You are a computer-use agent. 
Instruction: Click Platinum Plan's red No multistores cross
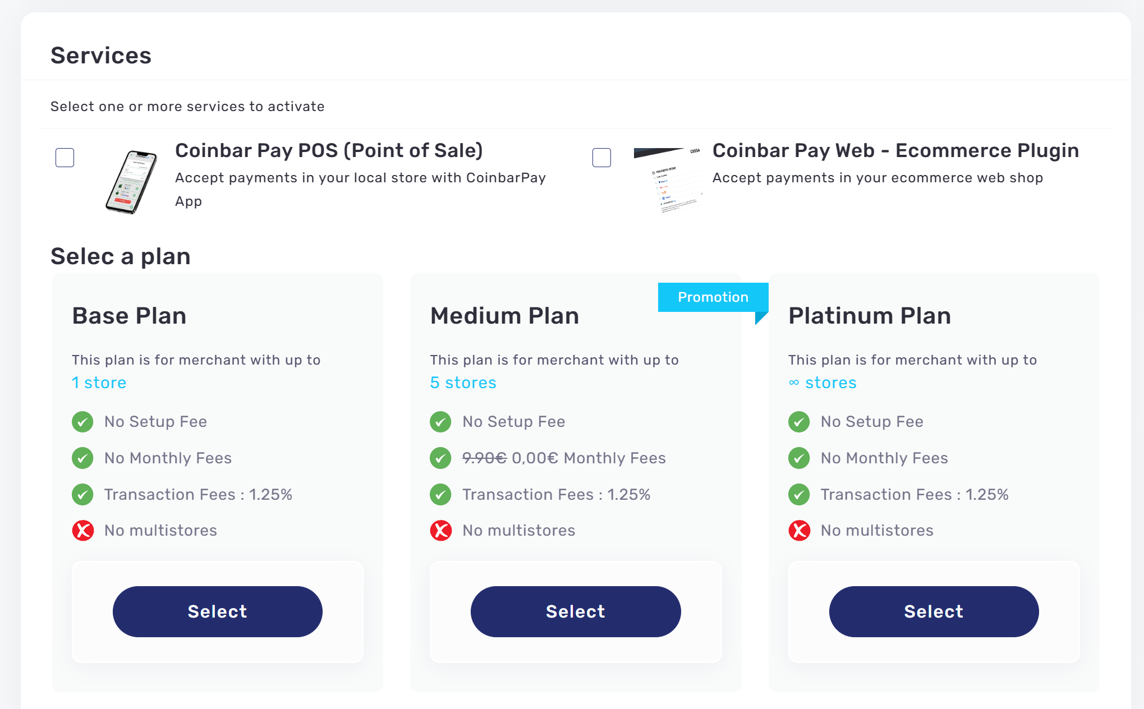tap(799, 531)
